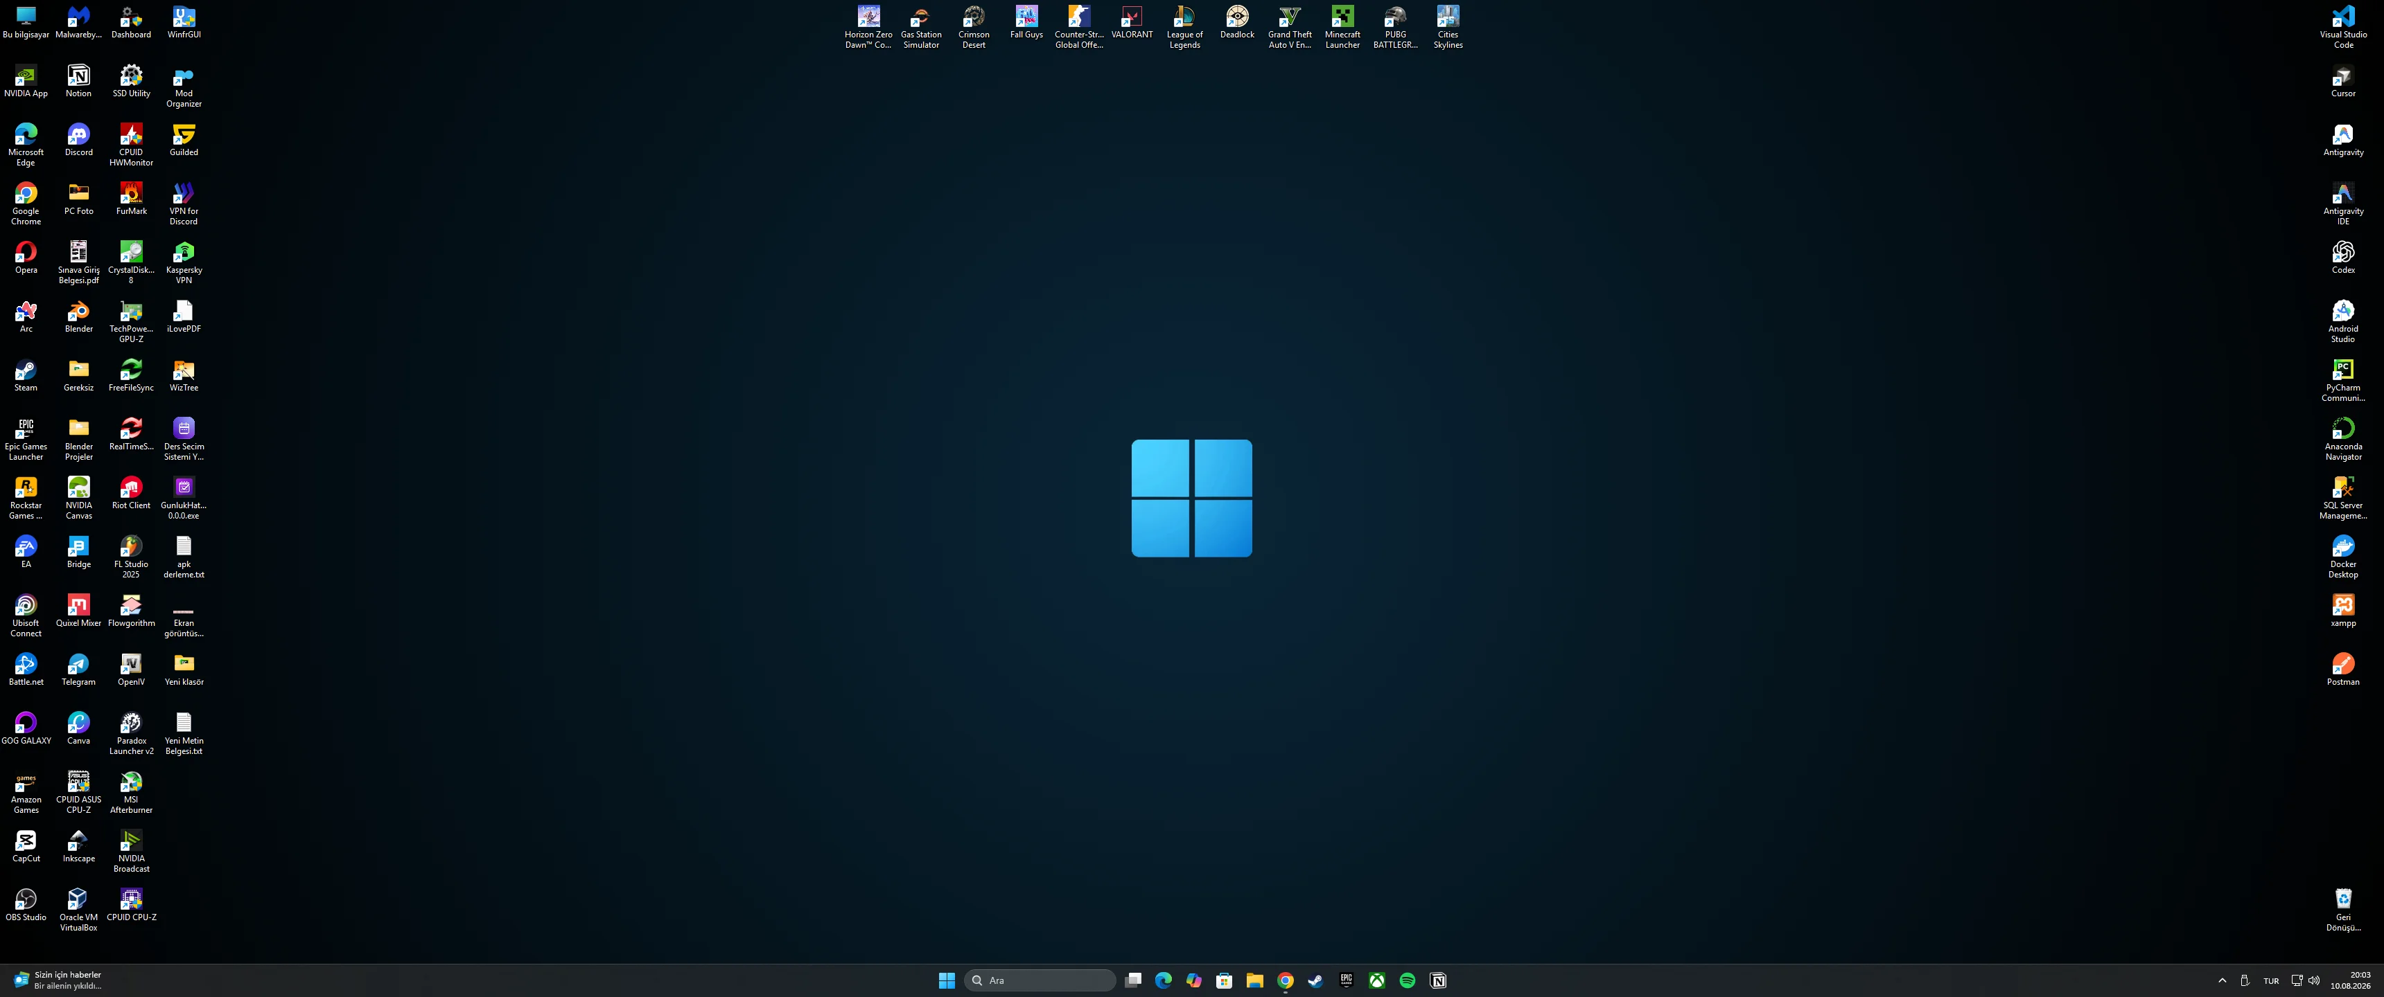2384x997 pixels.
Task: Open Spotify from the taskbar
Action: [1408, 980]
